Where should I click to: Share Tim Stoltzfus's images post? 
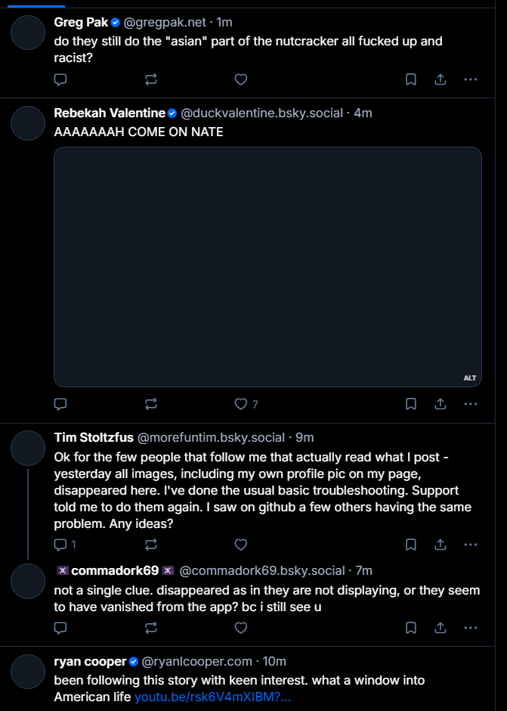click(x=441, y=544)
